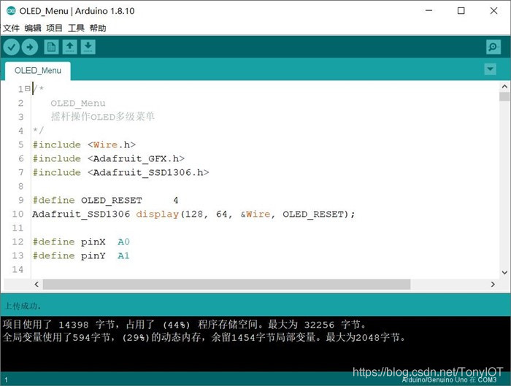Click the console line starting '全局变量使用了594字节'

(x=204, y=337)
